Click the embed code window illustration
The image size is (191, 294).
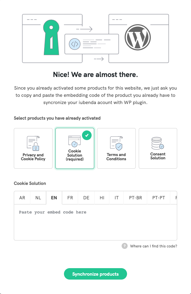92,44
